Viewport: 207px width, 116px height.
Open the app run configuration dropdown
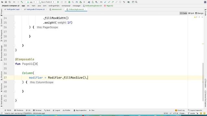pyautogui.click(x=31, y=2)
